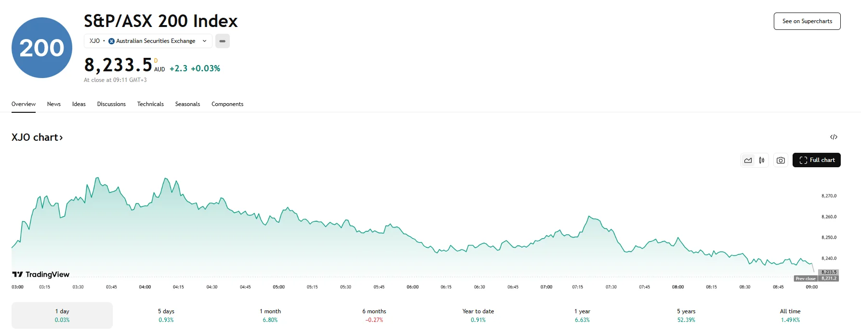Screen dimensions: 861x334
Task: Take a chart snapshot with camera icon
Action: coord(781,160)
